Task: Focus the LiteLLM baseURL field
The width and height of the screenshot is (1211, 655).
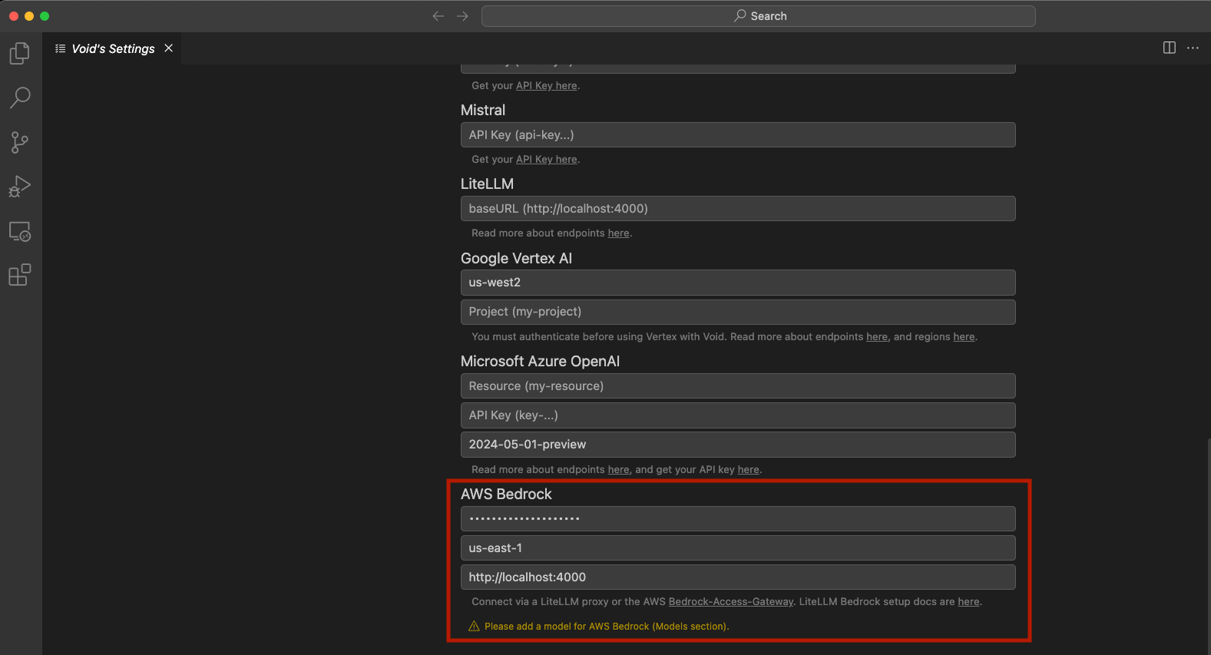Action: click(x=738, y=209)
